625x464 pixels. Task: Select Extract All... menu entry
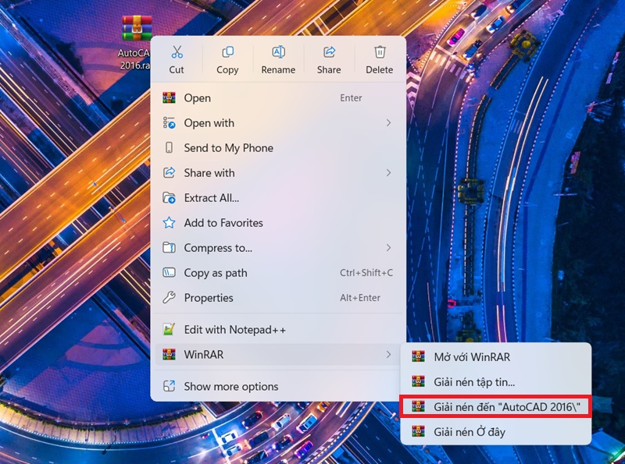(211, 198)
